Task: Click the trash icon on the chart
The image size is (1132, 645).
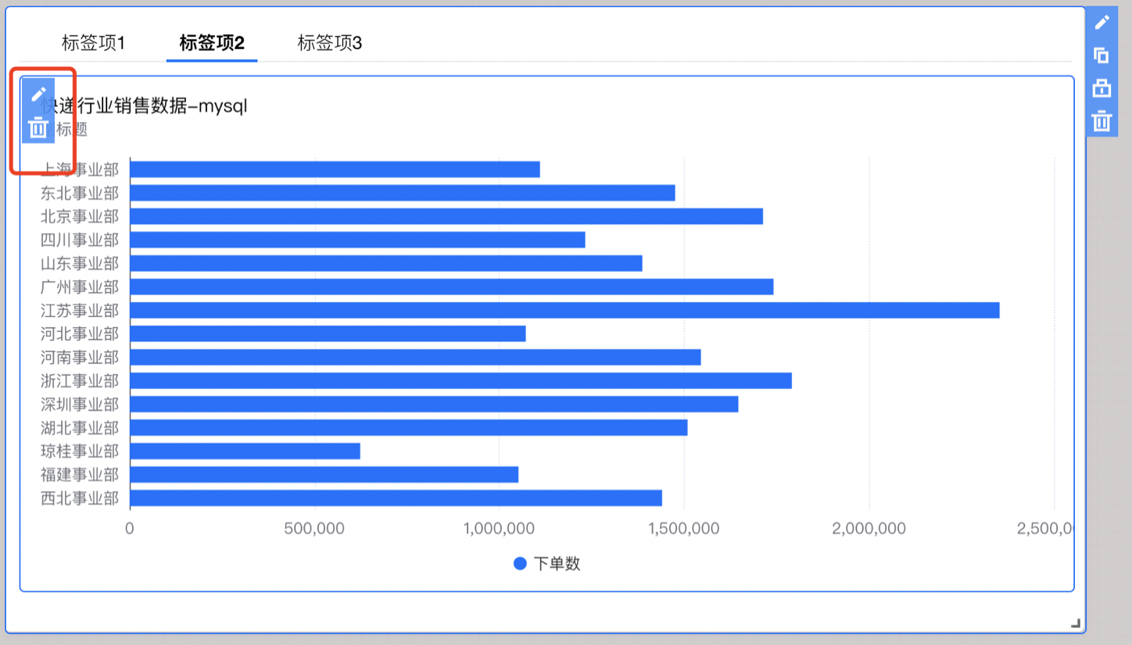Action: 38,127
